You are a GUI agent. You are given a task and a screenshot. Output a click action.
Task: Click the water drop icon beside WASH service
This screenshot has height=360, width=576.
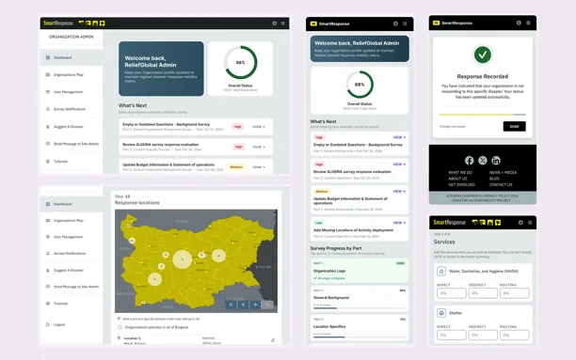(441, 272)
